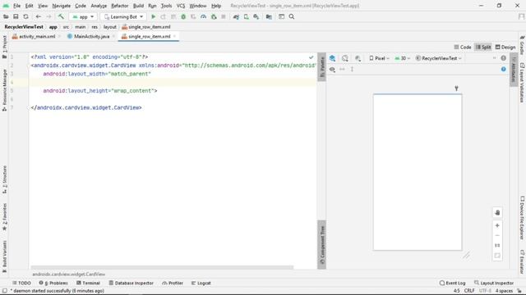Open AVD Manager device icon
The image size is (526, 295).
pyautogui.click(x=247, y=16)
